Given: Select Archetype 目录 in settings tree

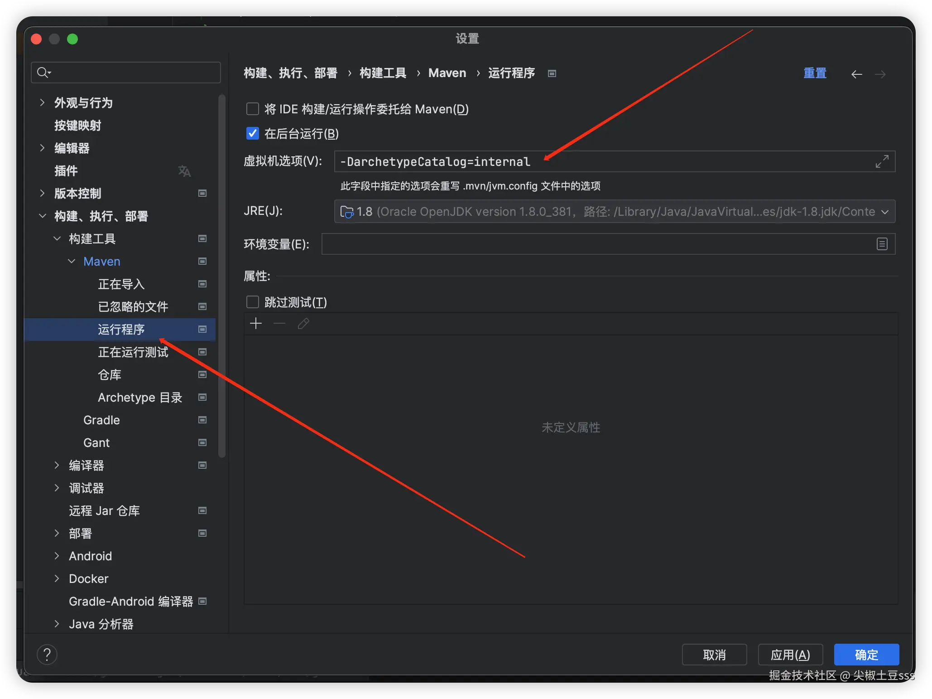Looking at the screenshot, I should 139,398.
